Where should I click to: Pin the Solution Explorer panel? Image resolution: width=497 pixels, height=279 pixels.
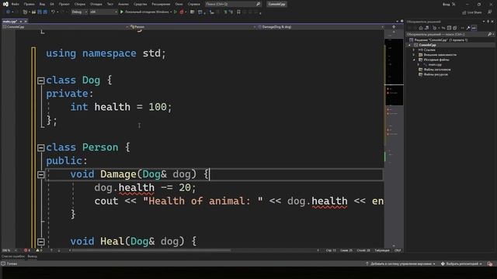pyautogui.click(x=488, y=22)
